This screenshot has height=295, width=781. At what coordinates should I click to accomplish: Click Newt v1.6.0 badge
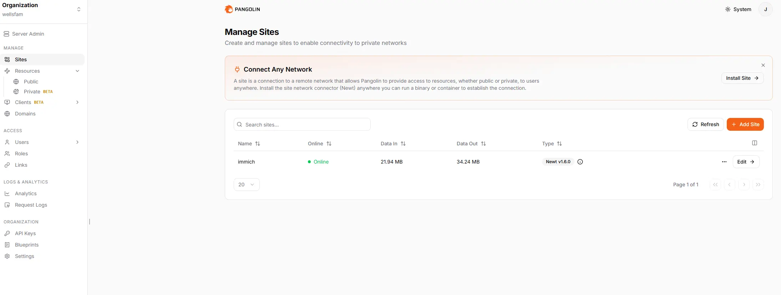coord(558,162)
